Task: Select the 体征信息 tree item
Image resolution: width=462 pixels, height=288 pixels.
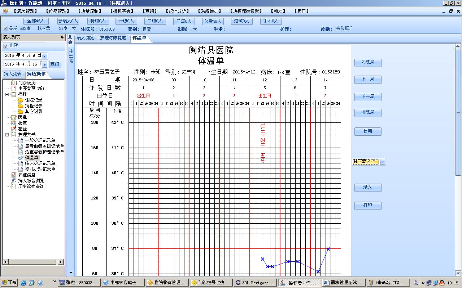Action: (x=27, y=175)
